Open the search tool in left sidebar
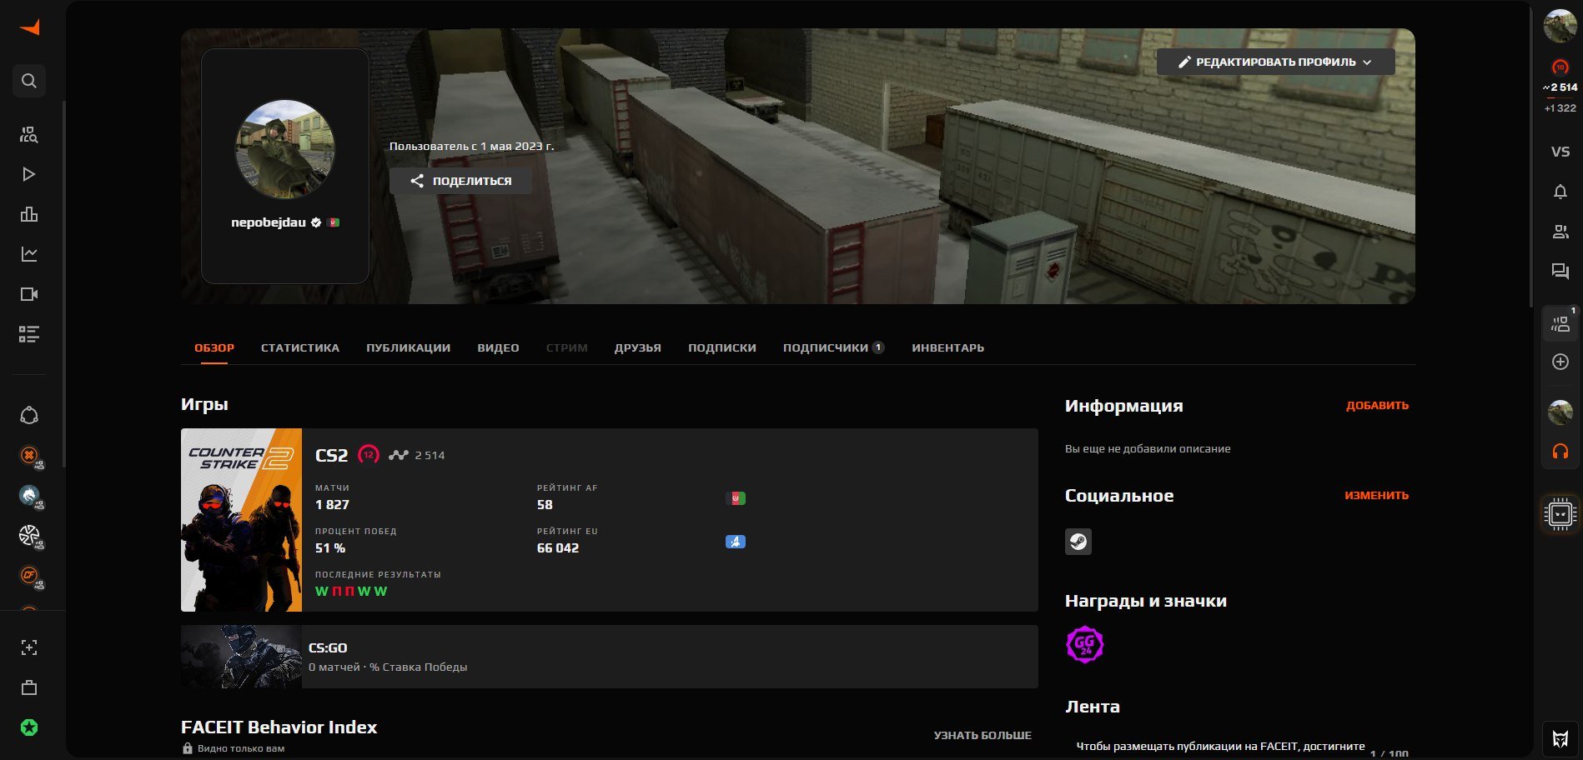Viewport: 1583px width, 760px height. click(29, 81)
